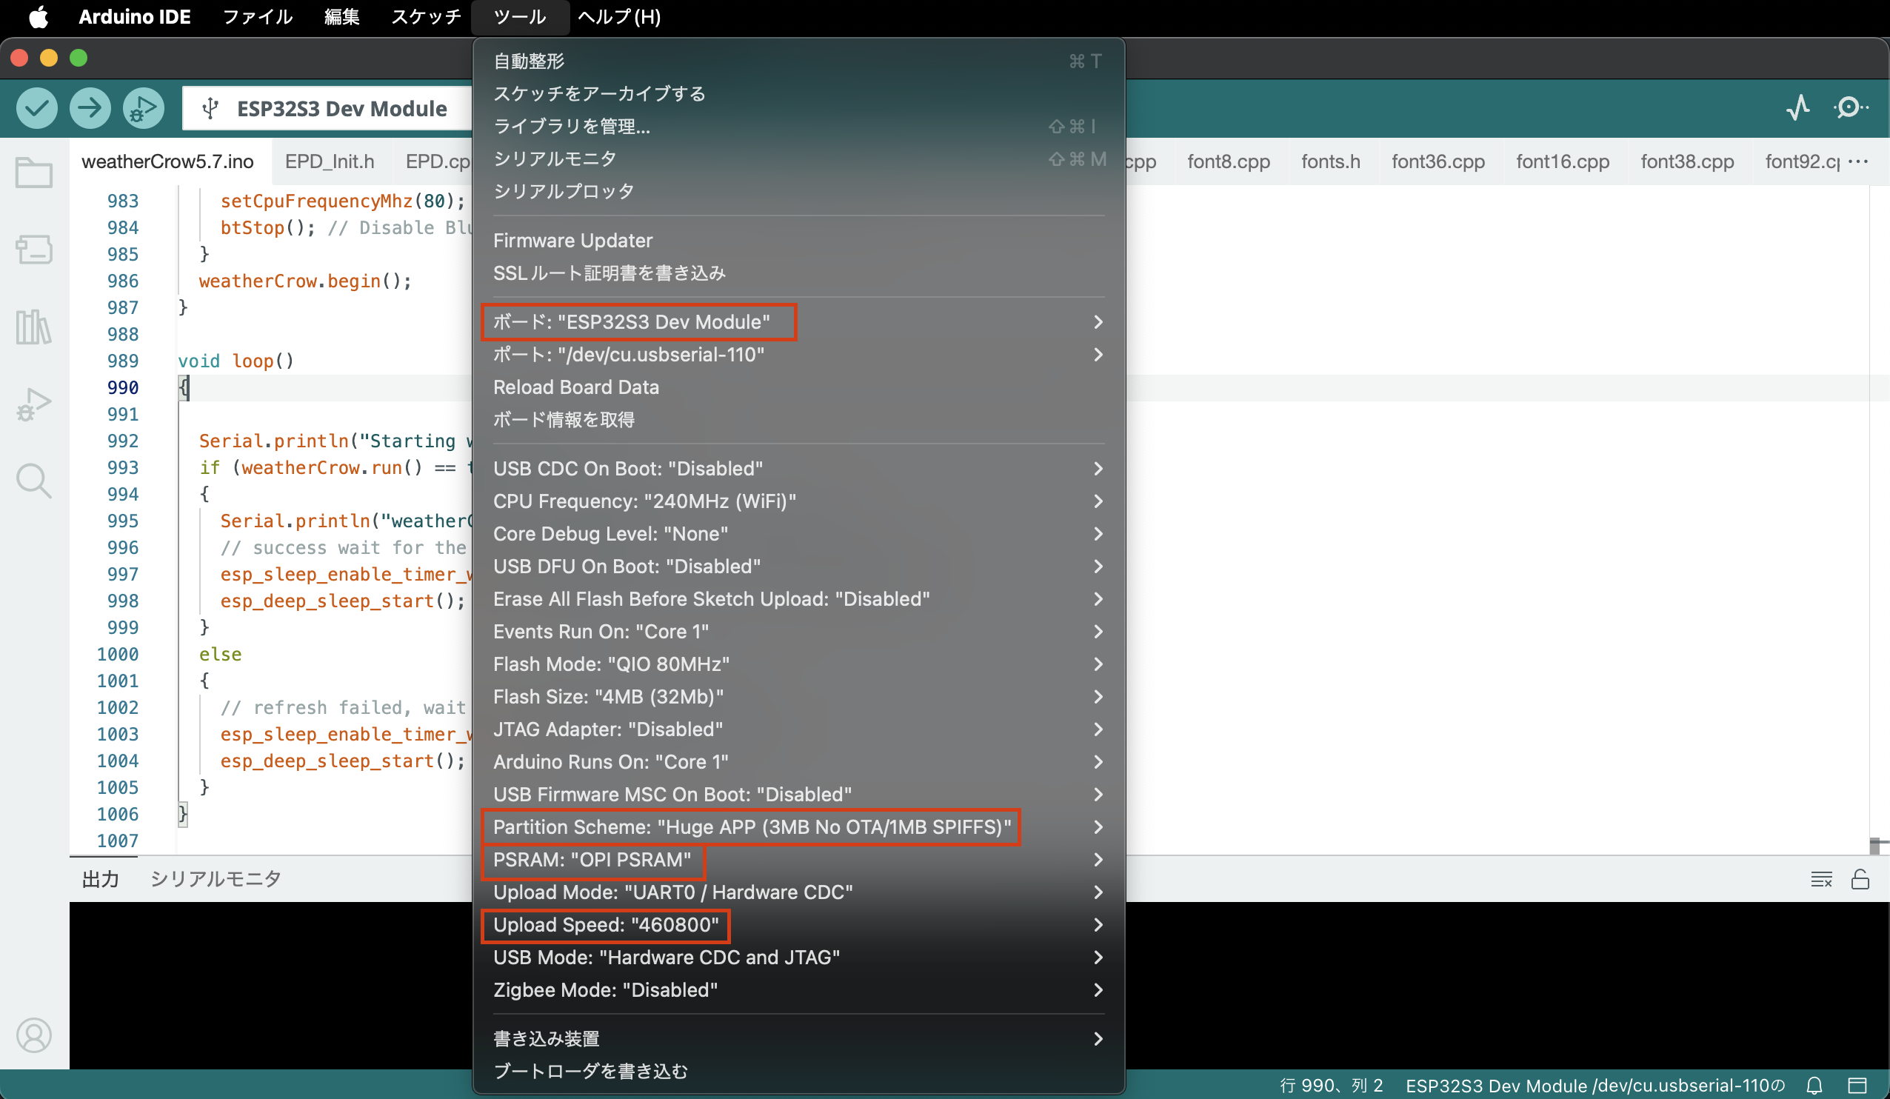Switch to the fonts.h tab

pyautogui.click(x=1330, y=161)
